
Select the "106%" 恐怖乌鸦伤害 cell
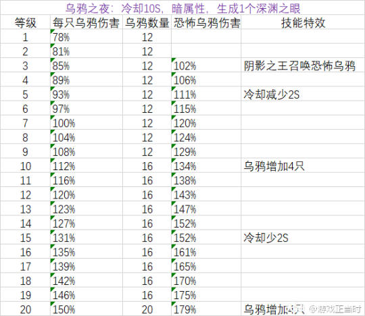click(206, 80)
